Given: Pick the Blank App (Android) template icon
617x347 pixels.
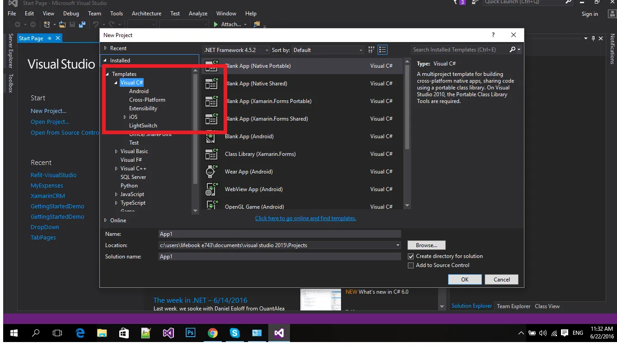Looking at the screenshot, I should [210, 136].
